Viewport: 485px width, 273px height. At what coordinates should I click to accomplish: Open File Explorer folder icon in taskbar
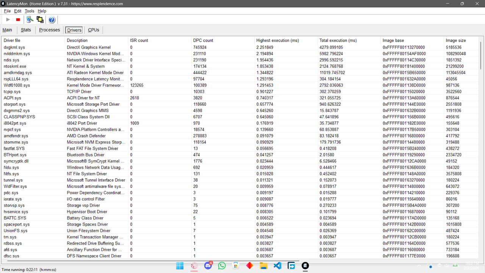point(263,266)
